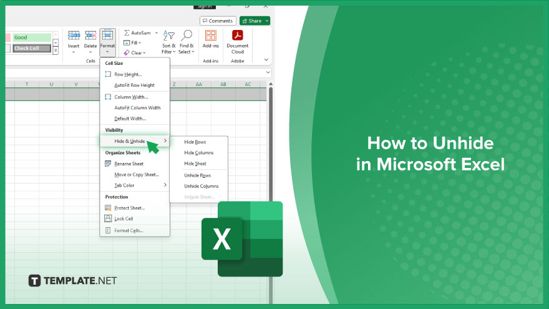Open AutoSum dropdown arrow
549x309 pixels.
coord(157,33)
